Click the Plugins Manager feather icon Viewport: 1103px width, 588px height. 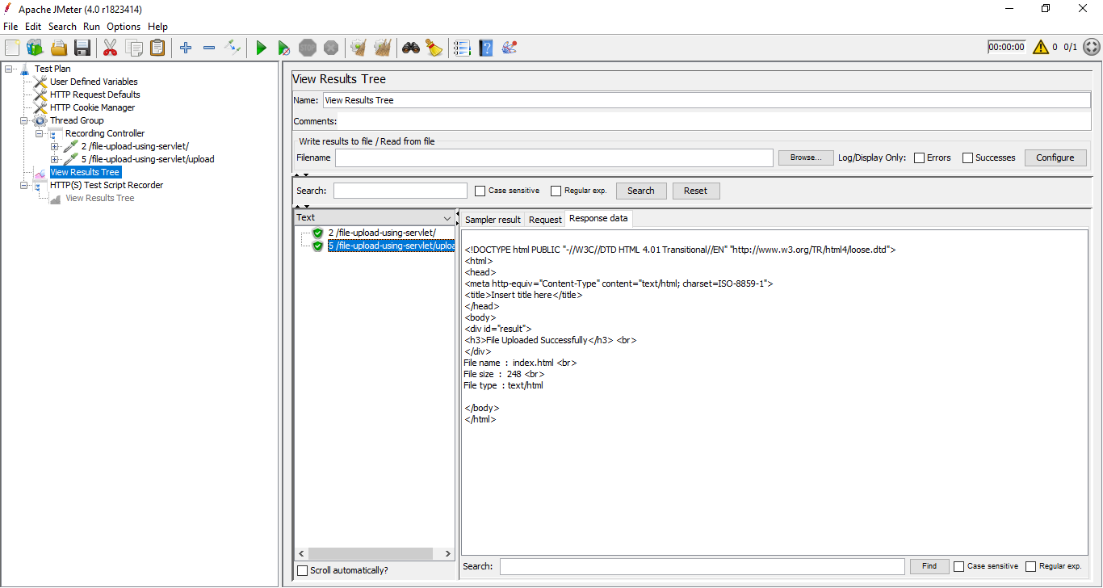510,48
